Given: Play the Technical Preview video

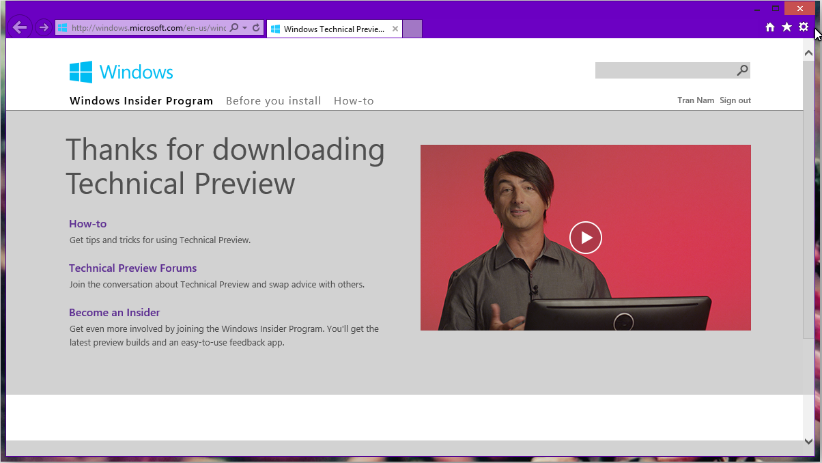Looking at the screenshot, I should [585, 237].
